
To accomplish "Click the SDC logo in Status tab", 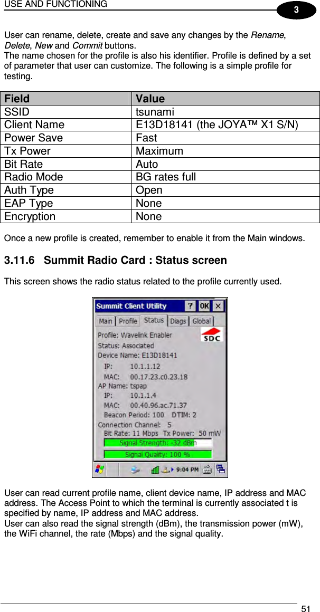I will [x=211, y=335].
